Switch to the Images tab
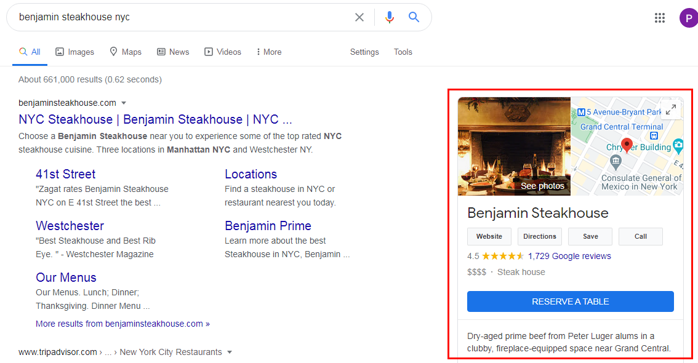Viewport: 698px width, 363px height. (75, 52)
